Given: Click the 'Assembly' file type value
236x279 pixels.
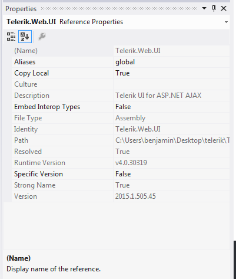Looking at the screenshot, I should click(x=130, y=118).
